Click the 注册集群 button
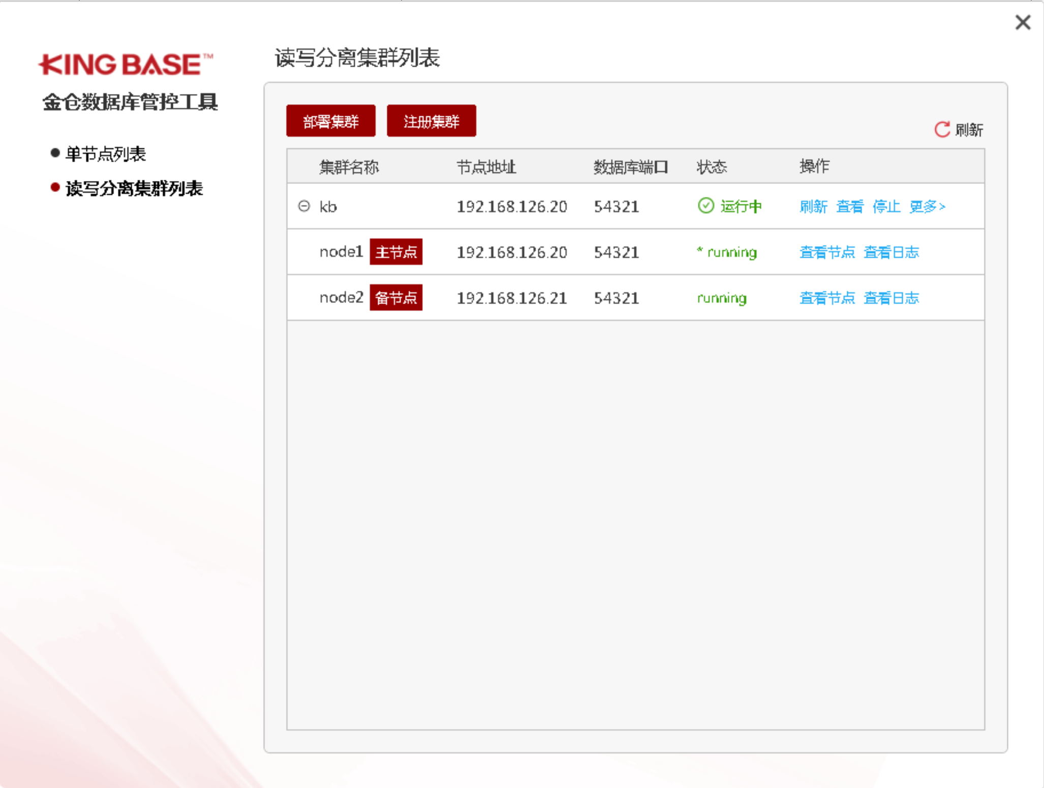 pyautogui.click(x=431, y=121)
